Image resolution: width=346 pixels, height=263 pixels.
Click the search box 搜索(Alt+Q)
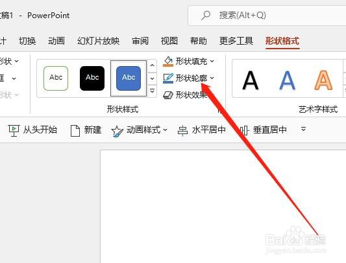click(x=267, y=16)
